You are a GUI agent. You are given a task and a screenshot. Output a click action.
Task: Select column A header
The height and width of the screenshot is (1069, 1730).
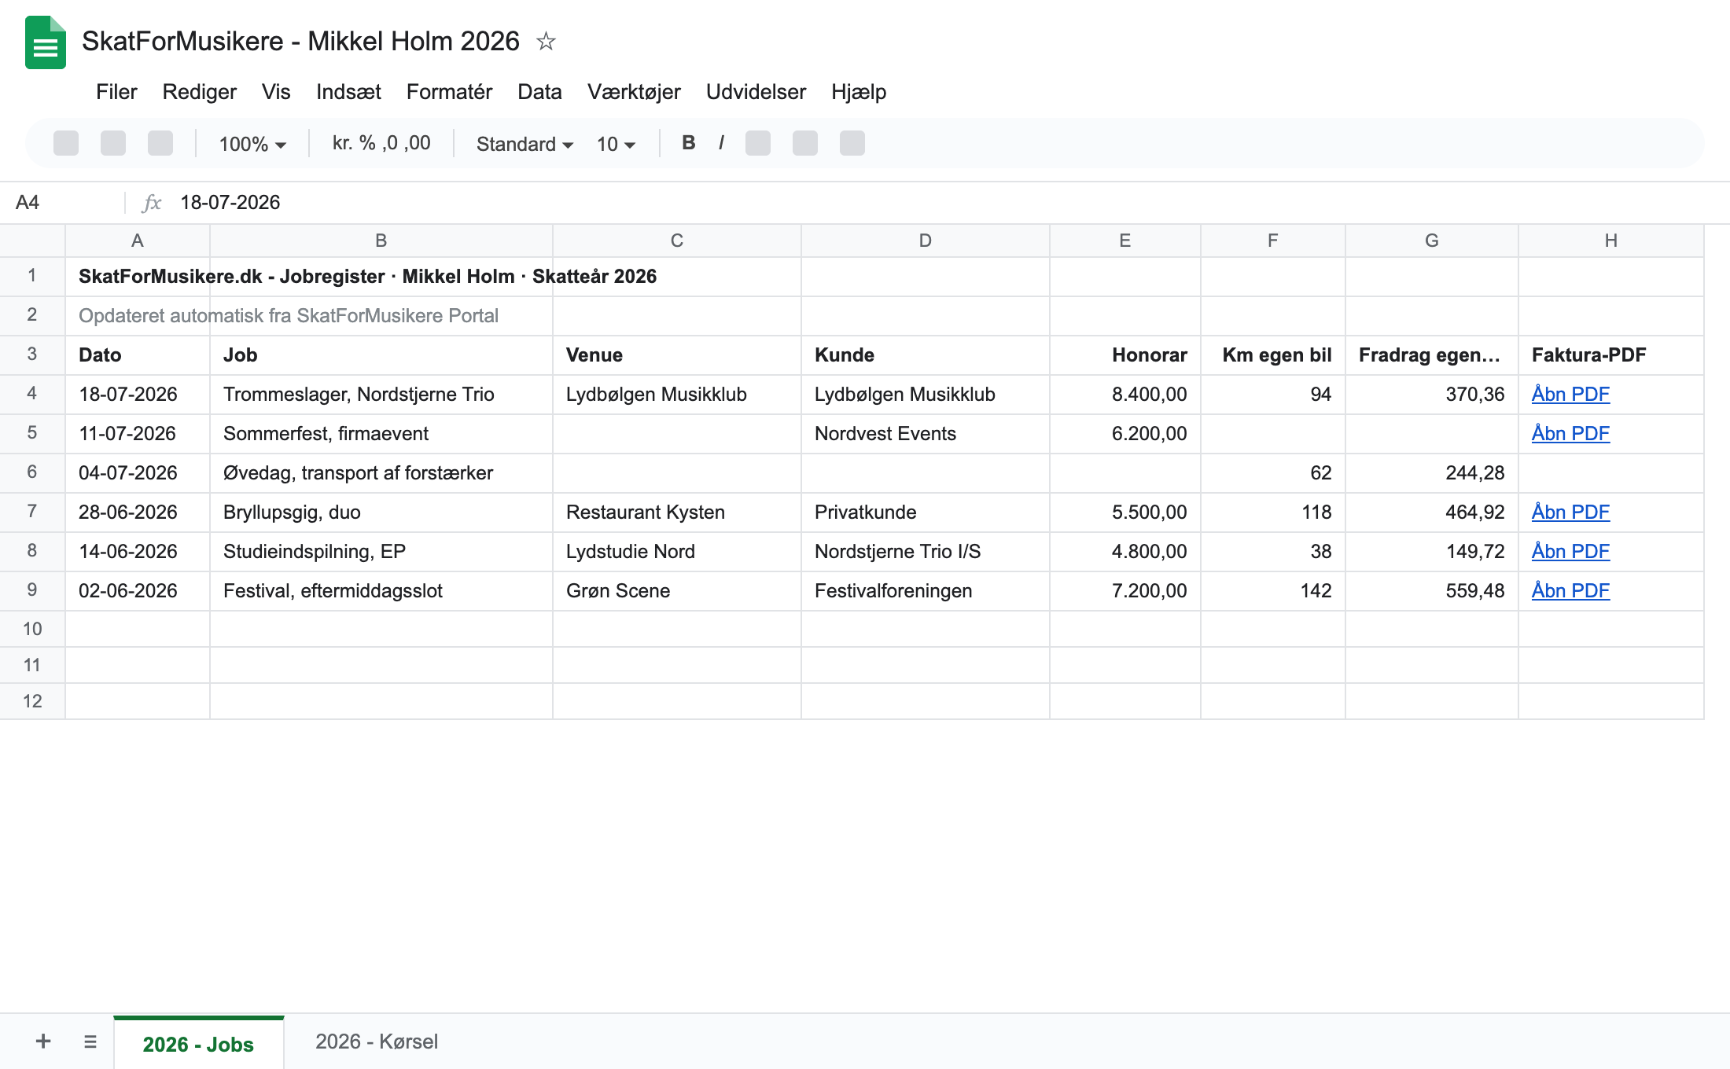(138, 241)
